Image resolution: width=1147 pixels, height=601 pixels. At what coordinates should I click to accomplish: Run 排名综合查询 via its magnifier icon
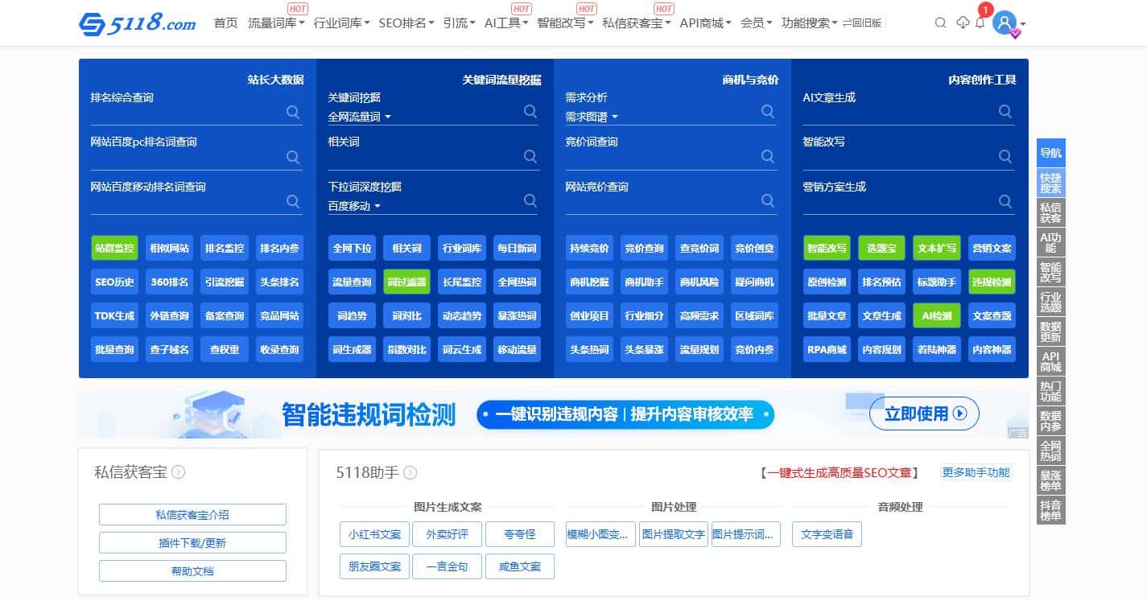click(293, 112)
